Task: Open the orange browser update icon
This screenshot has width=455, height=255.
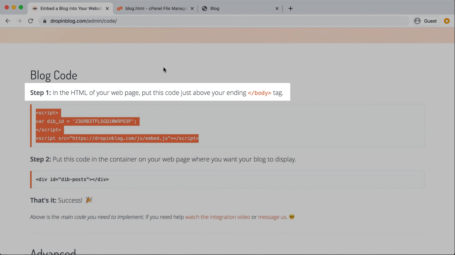Action: tap(447, 21)
